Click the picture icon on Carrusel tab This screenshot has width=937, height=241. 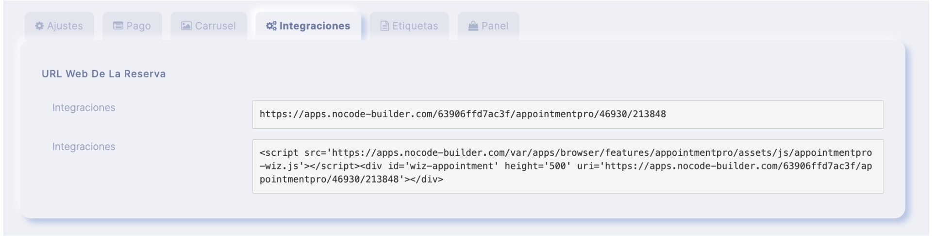186,26
